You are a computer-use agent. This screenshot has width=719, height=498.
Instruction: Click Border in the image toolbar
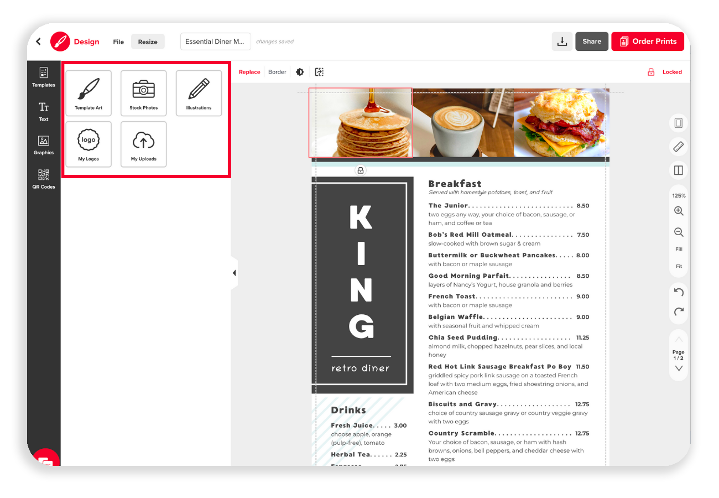pyautogui.click(x=277, y=72)
